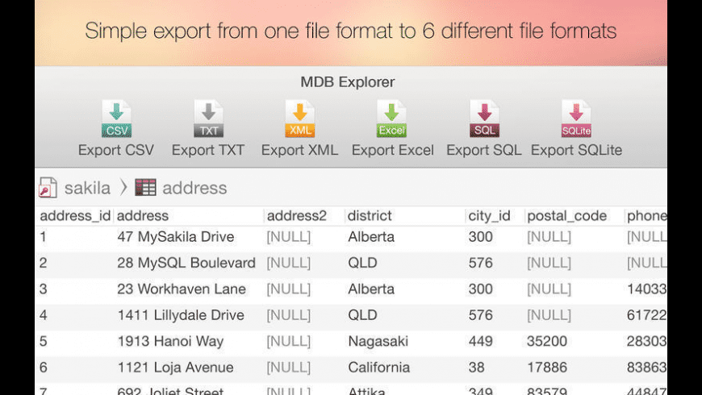Click the district column header
The image size is (702, 395).
tap(370, 216)
